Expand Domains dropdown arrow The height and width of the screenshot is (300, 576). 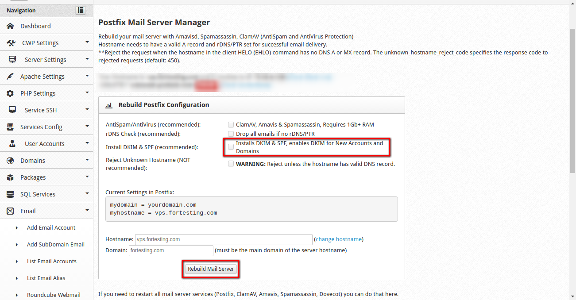(x=87, y=160)
